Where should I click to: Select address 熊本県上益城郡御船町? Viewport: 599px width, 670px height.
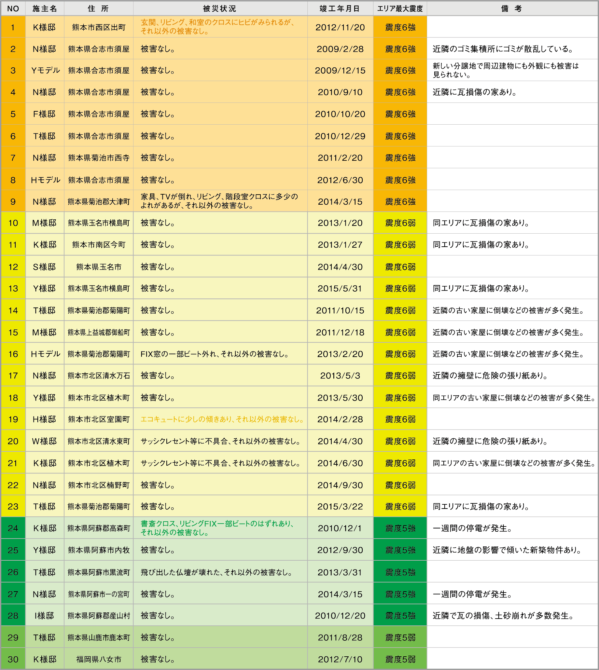point(99,332)
